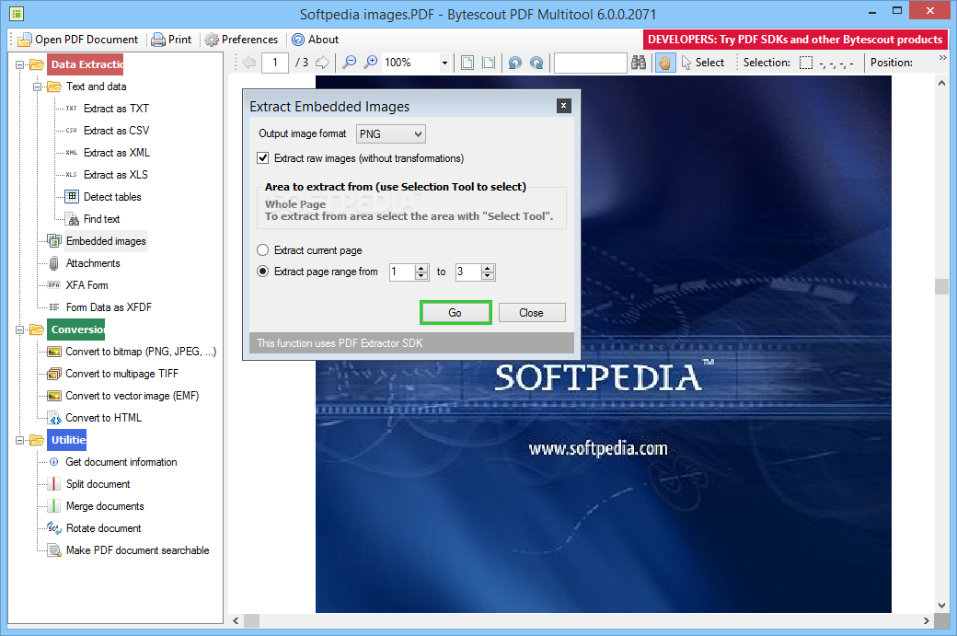Open Convert to HTML tool

pyautogui.click(x=103, y=418)
